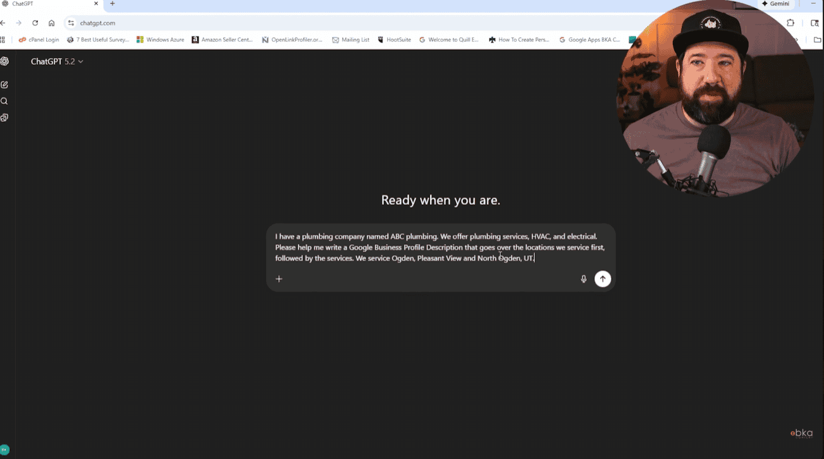
Task: Select the ChatGPT browser tab
Action: pyautogui.click(x=44, y=4)
